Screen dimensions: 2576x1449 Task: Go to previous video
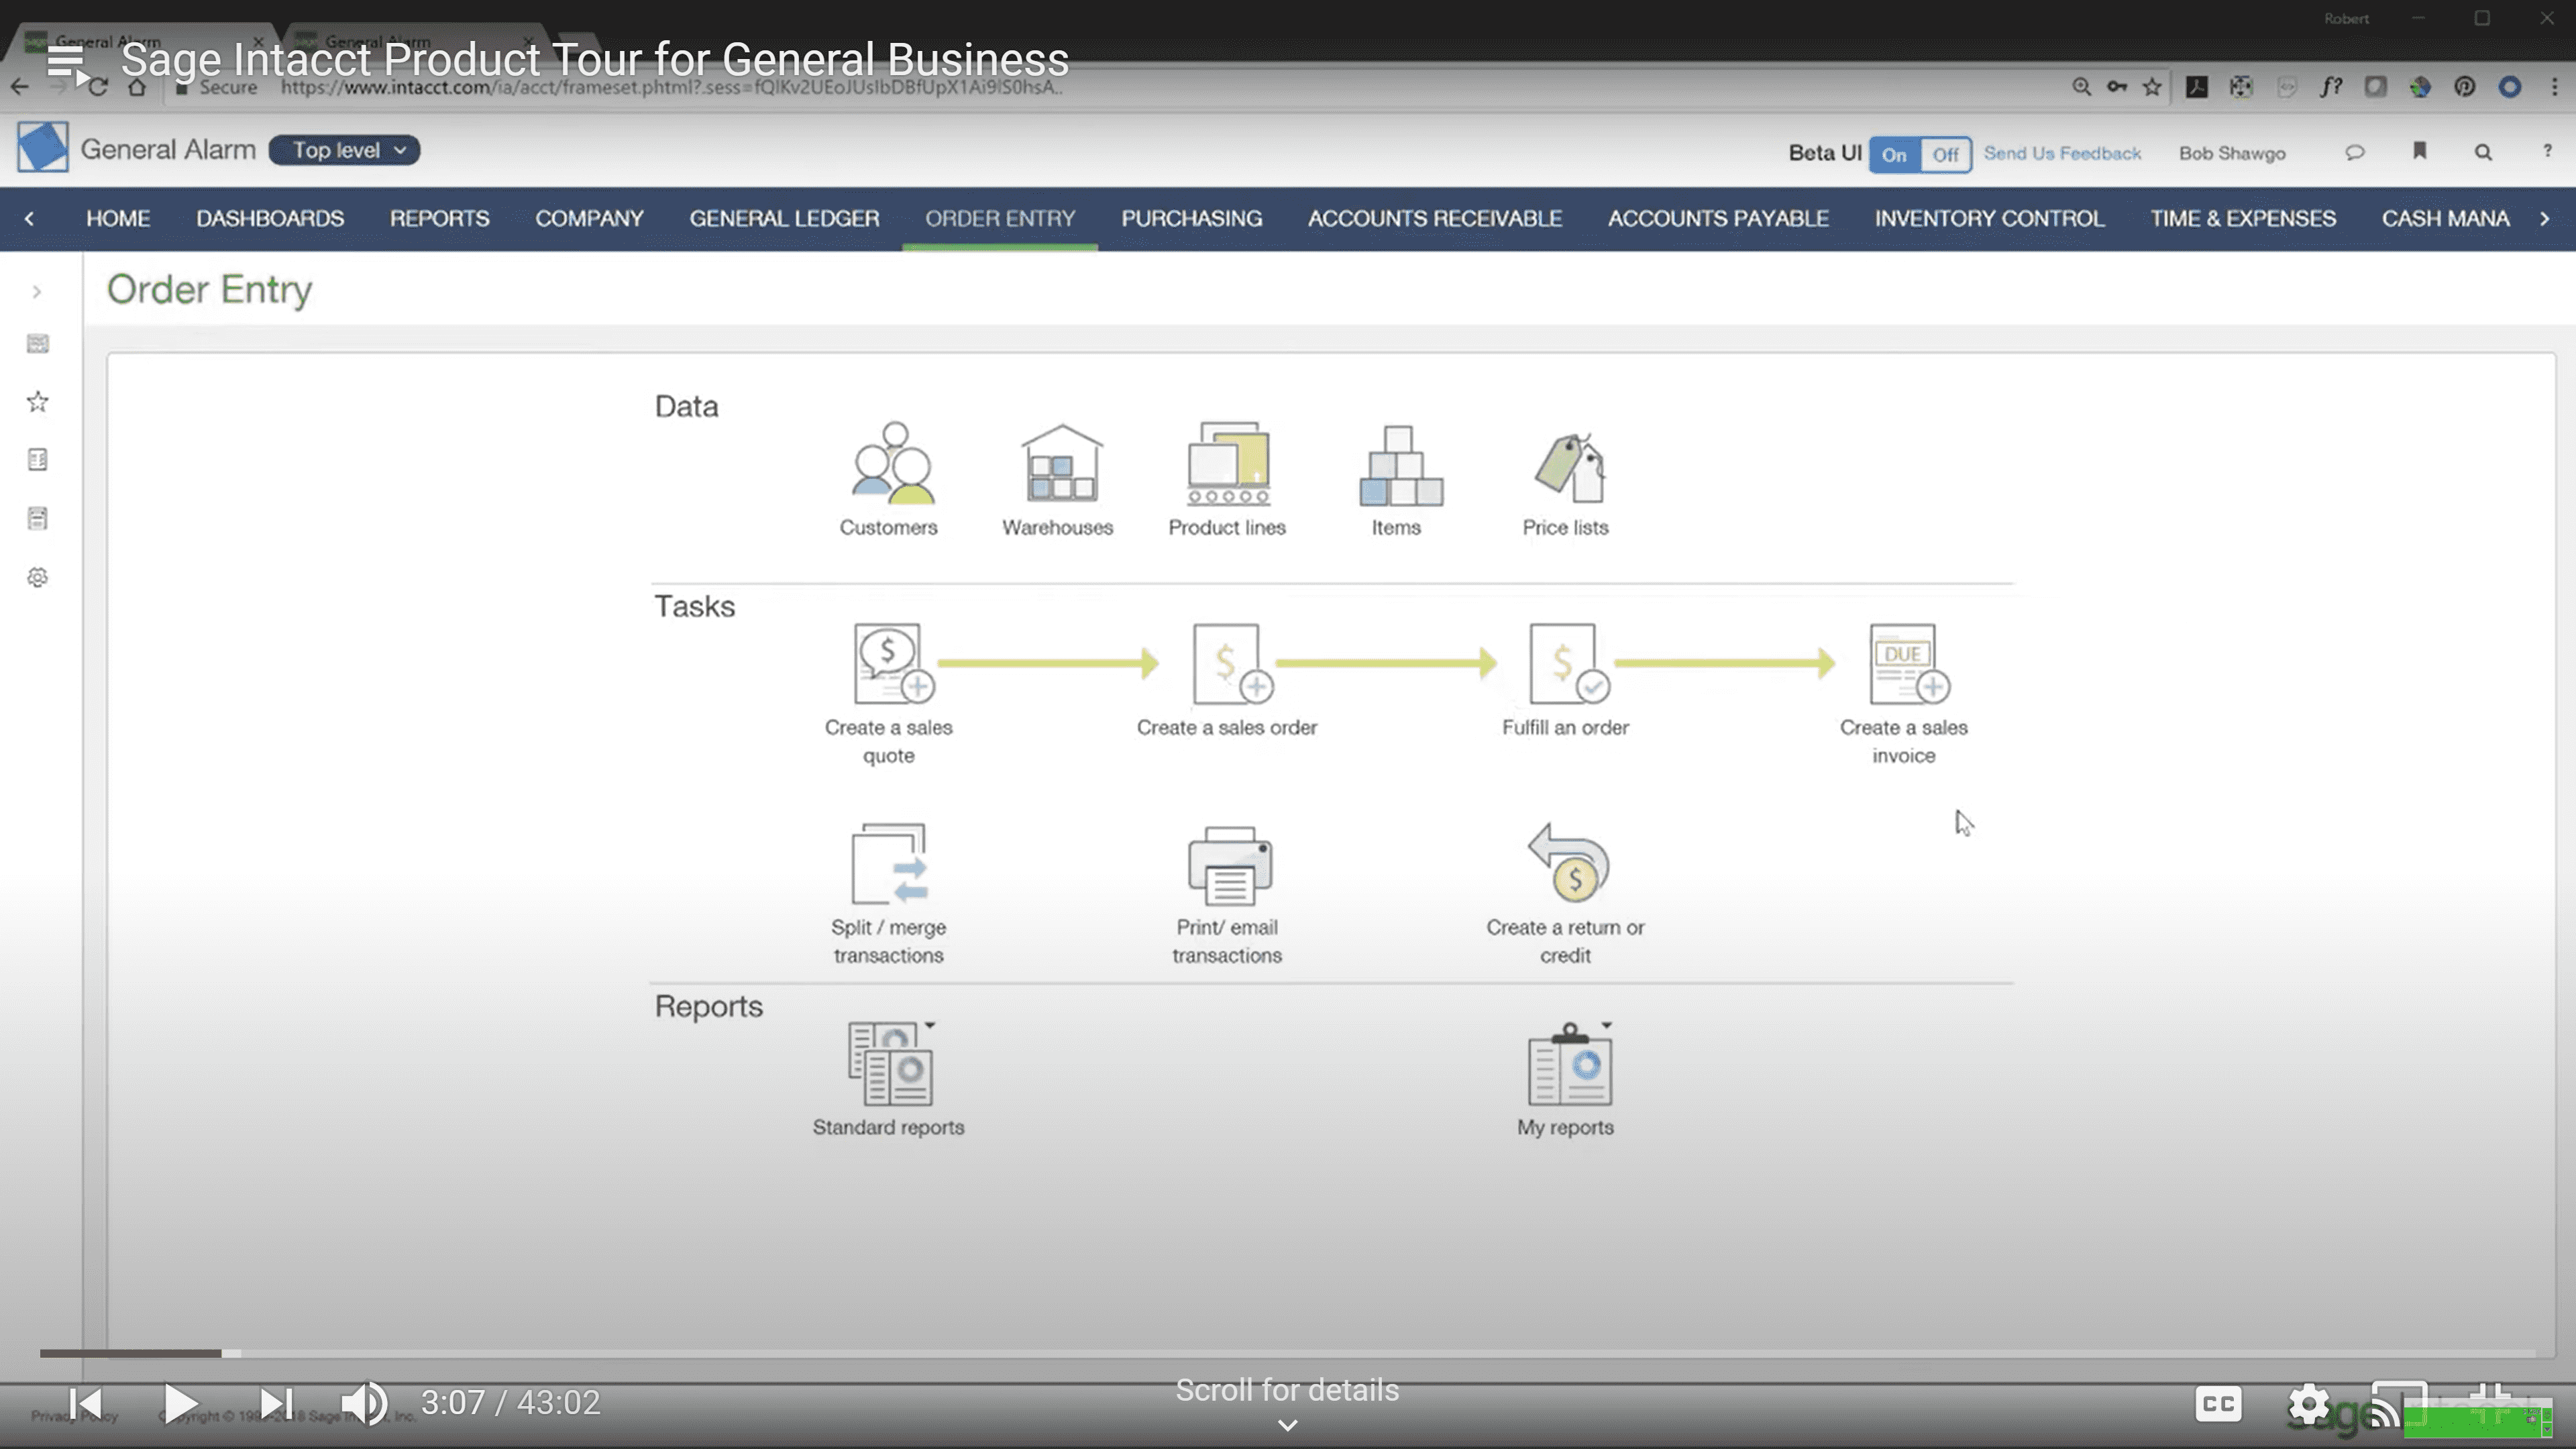pos(85,1403)
